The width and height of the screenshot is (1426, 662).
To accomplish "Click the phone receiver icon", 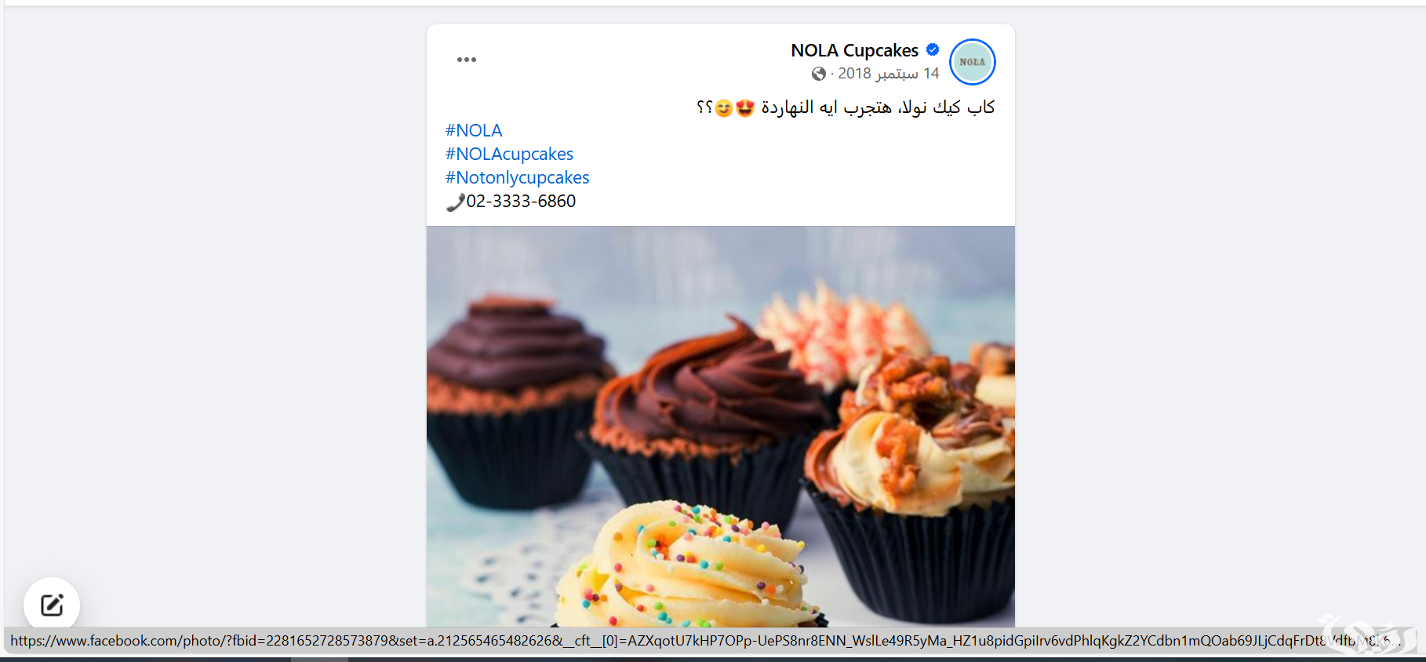I will pyautogui.click(x=455, y=202).
